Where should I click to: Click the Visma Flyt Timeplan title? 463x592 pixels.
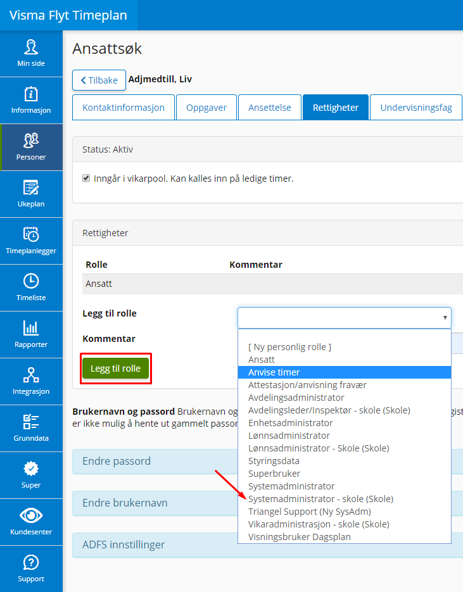tap(68, 15)
